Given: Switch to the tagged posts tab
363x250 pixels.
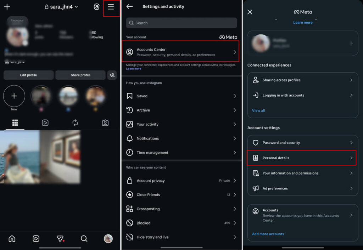Looking at the screenshot, I should point(105,123).
